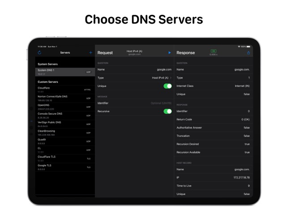Tap the battery indicator in status bar
This screenshot has width=288, height=216.
coord(248,47)
